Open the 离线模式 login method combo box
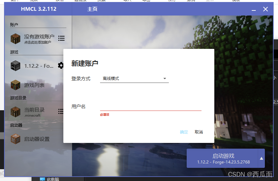The height and width of the screenshot is (181, 278). (x=134, y=79)
